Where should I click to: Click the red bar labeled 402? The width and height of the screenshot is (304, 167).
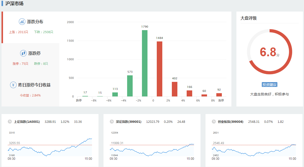tap(175, 89)
